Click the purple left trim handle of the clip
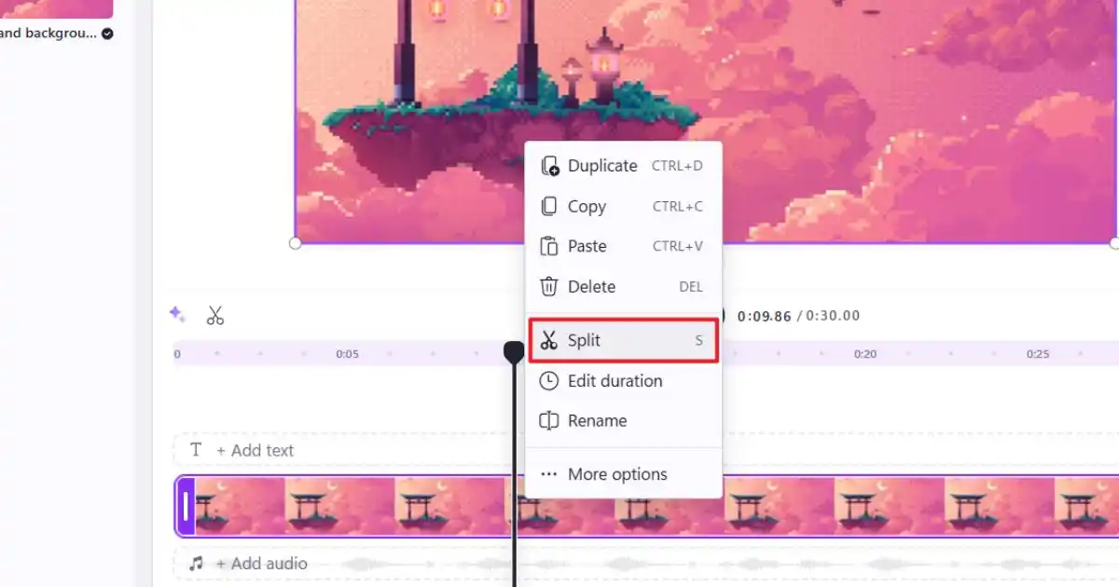Screen dimensions: 1119x587 [186, 507]
